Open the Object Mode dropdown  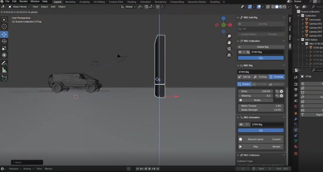tap(19, 7)
